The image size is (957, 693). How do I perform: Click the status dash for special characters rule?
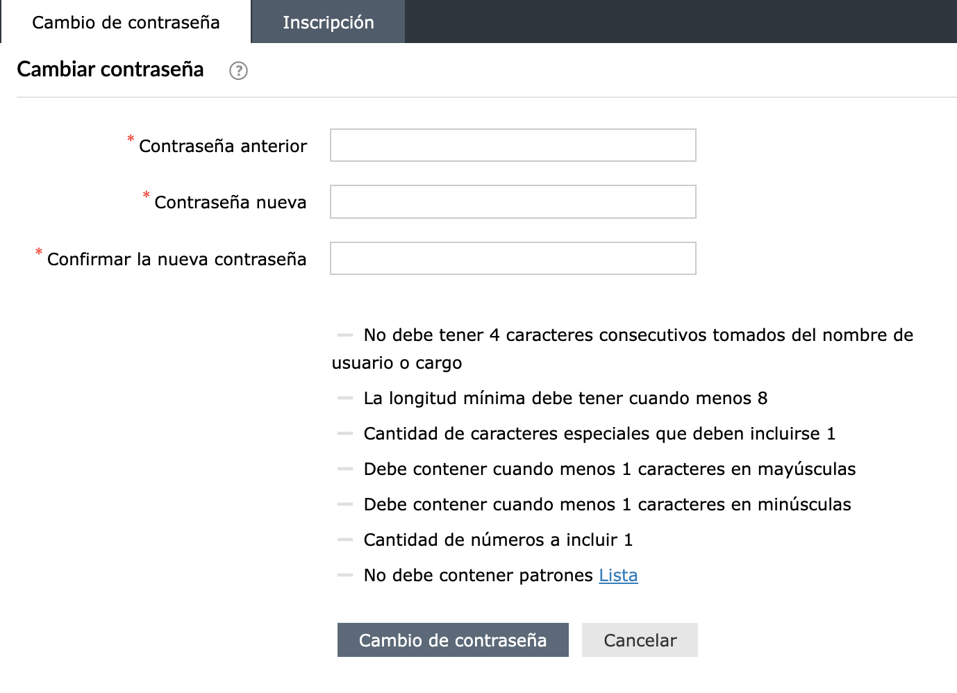coord(345,434)
